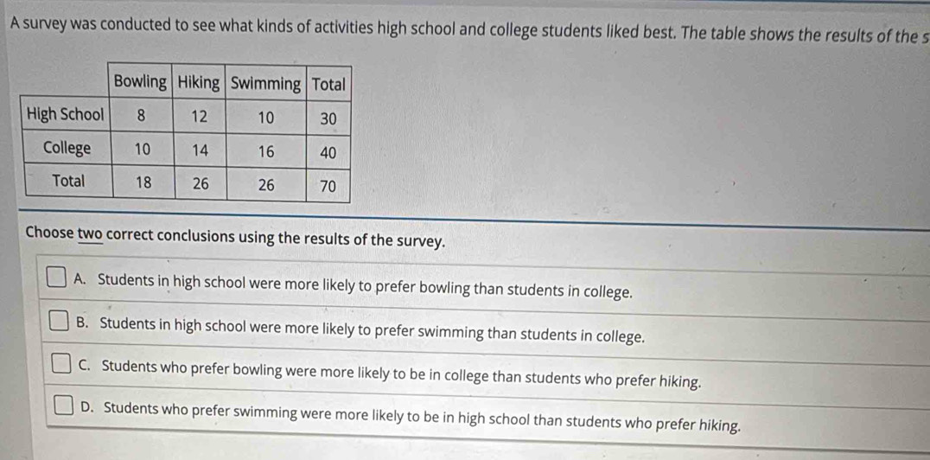This screenshot has height=460, width=930.
Task: Select the College row label
Action: point(67,148)
